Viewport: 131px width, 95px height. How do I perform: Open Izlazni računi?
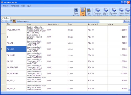[127, 12]
